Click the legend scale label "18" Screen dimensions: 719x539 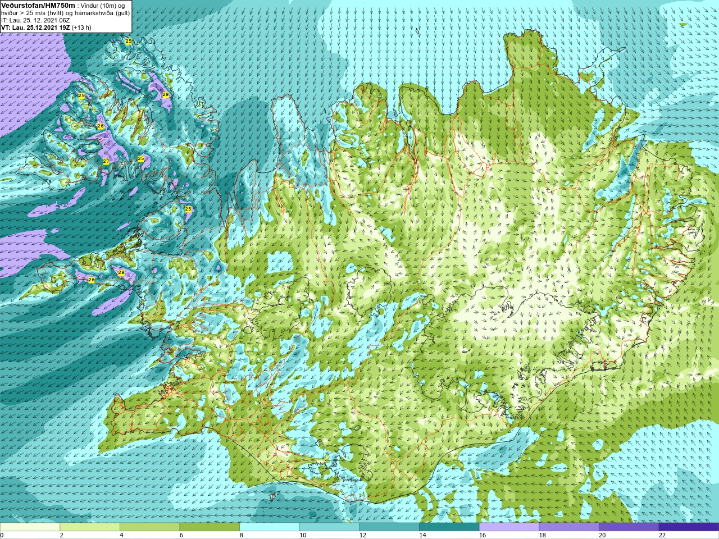(x=543, y=535)
